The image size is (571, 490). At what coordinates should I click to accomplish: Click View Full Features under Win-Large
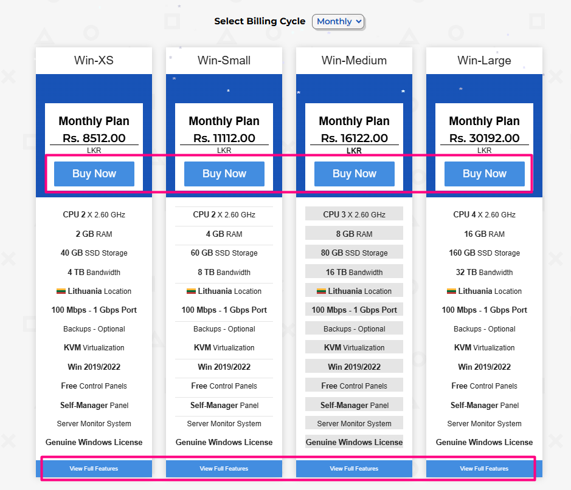click(484, 469)
